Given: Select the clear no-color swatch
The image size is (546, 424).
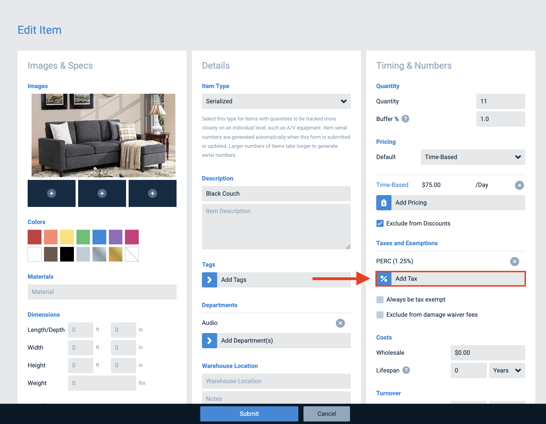Looking at the screenshot, I should click(x=132, y=254).
